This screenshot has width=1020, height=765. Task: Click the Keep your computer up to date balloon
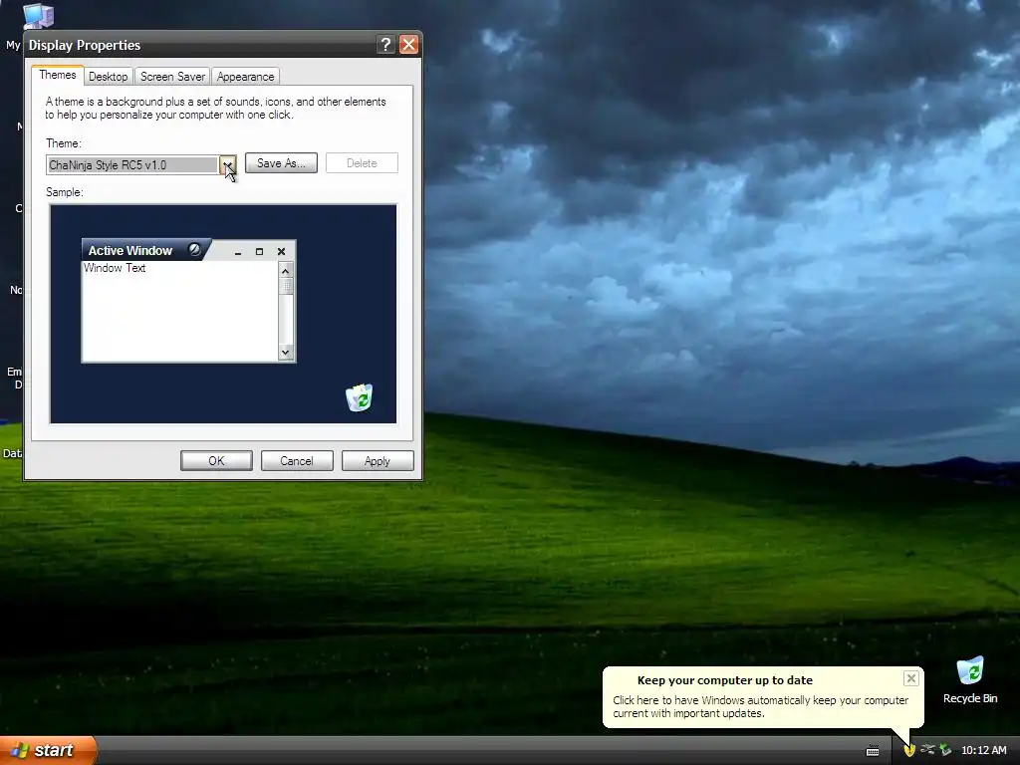[x=762, y=696]
